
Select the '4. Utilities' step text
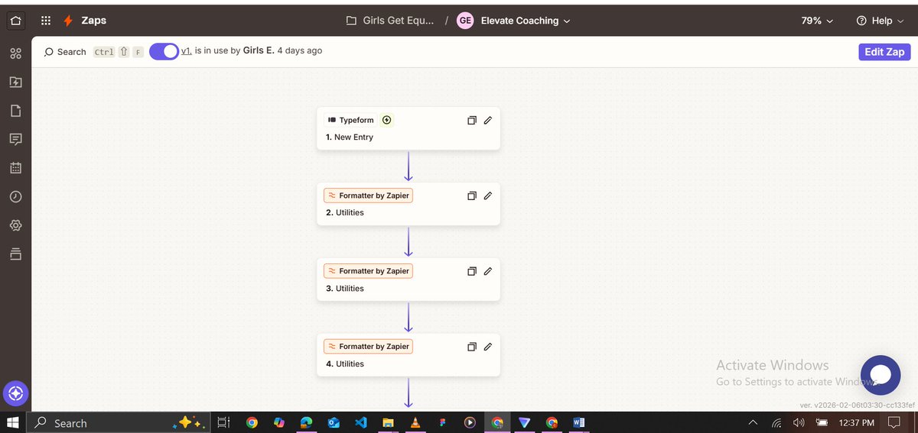(x=345, y=364)
